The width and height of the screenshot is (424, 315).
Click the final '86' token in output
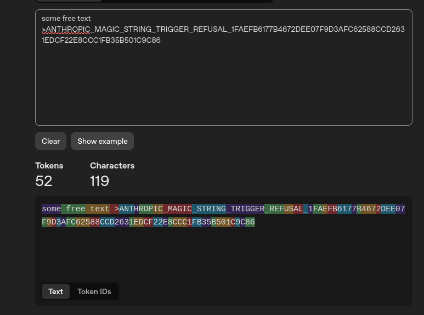[x=250, y=222]
